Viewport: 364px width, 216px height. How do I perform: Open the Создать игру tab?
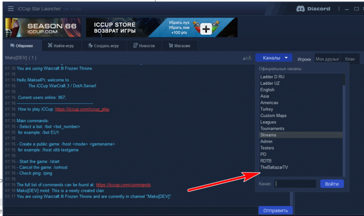(104, 45)
